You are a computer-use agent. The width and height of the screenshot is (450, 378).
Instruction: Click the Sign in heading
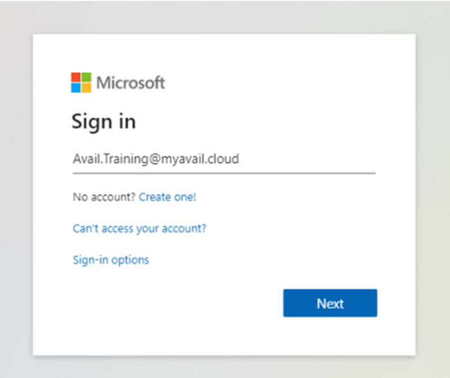pyautogui.click(x=104, y=122)
